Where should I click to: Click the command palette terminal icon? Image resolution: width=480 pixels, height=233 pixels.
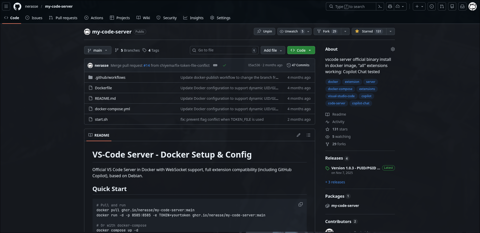click(380, 6)
